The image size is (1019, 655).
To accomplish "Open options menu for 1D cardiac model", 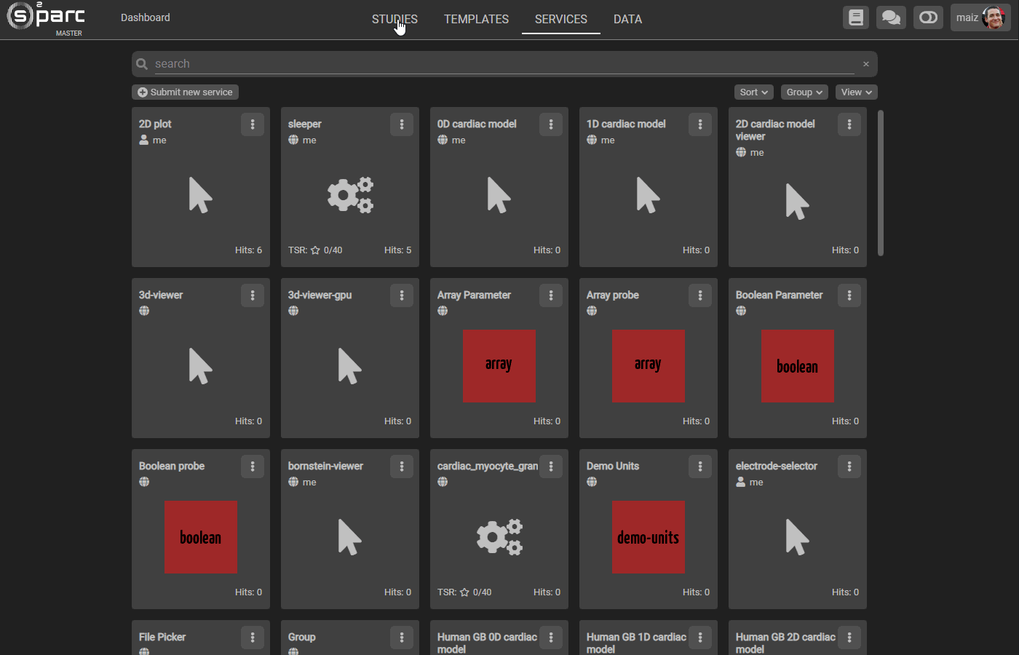I will [700, 124].
